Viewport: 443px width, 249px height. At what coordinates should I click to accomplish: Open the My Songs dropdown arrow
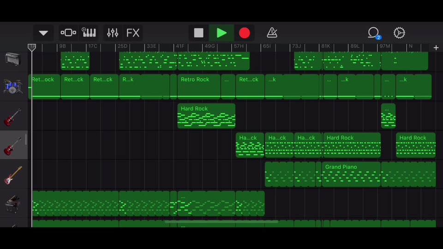click(x=43, y=33)
